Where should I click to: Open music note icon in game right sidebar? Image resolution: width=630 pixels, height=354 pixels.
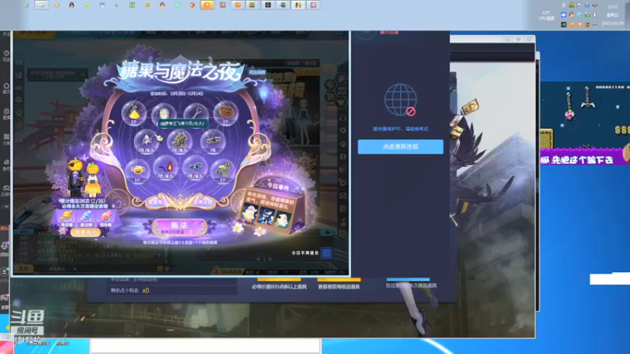[x=343, y=222]
